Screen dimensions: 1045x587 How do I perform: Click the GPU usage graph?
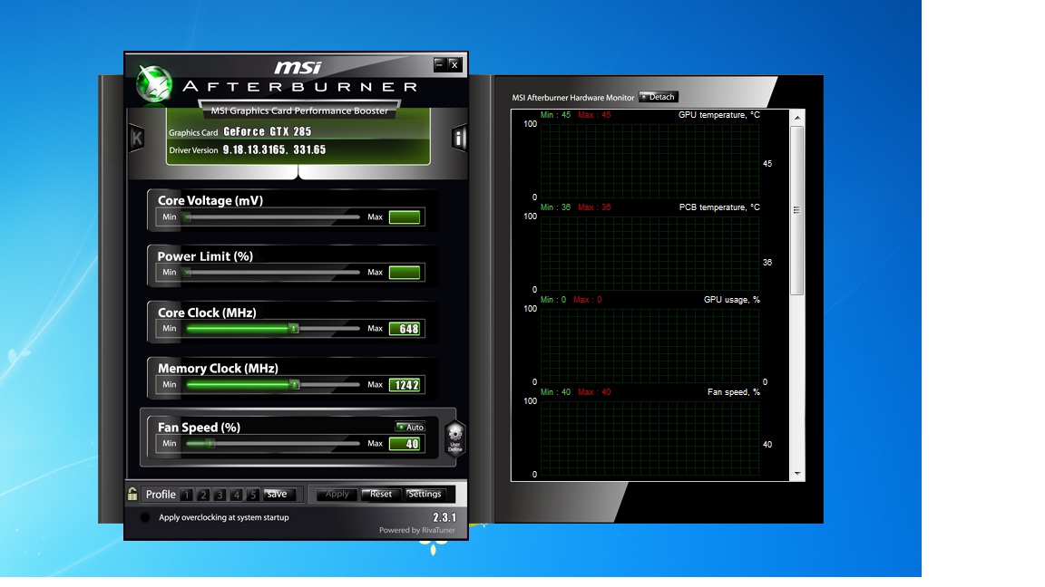coord(649,345)
